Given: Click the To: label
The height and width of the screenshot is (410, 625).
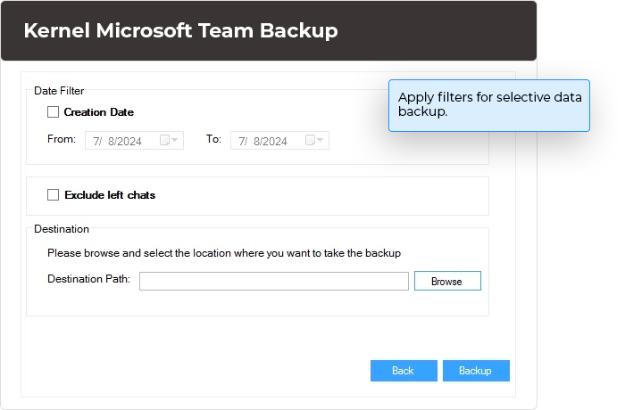Looking at the screenshot, I should [213, 139].
